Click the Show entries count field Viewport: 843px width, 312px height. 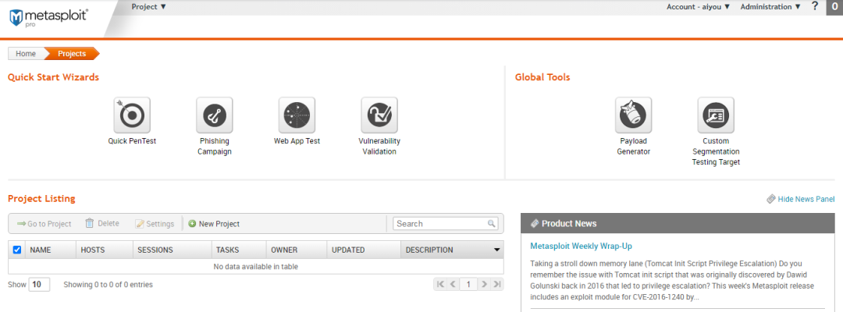39,285
